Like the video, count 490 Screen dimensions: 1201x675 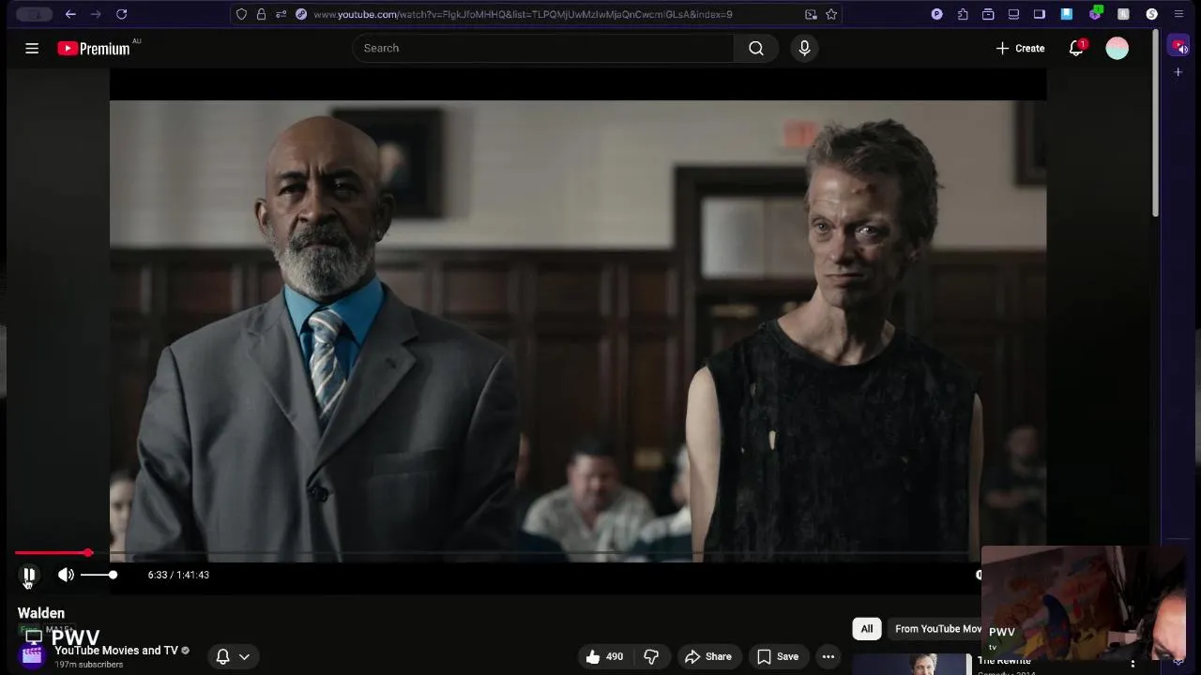pyautogui.click(x=604, y=656)
